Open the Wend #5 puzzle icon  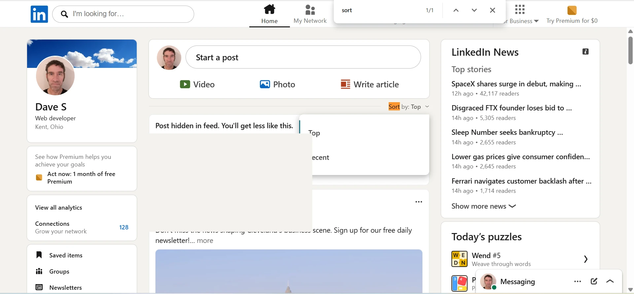click(x=459, y=259)
